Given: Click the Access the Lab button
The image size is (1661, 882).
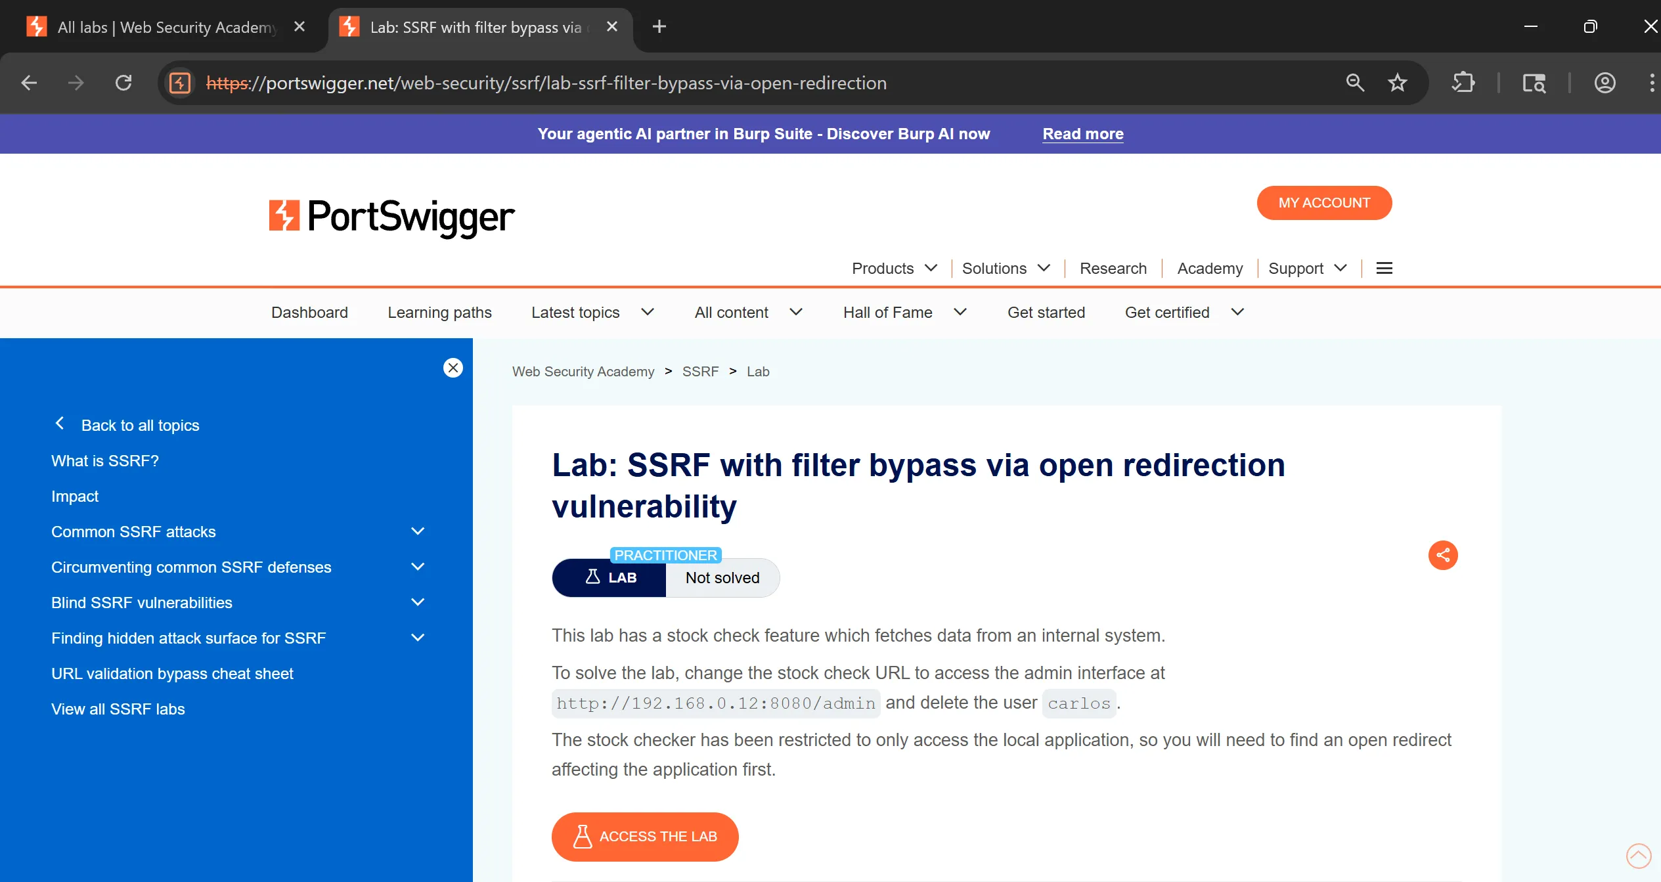Looking at the screenshot, I should pos(645,836).
